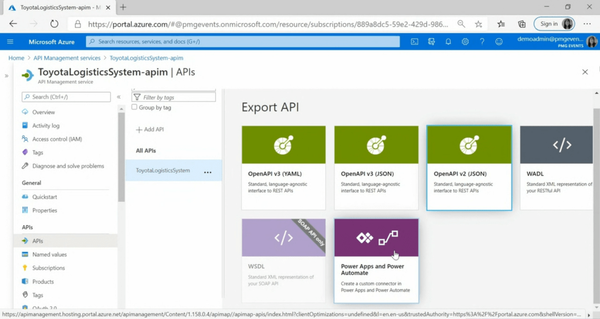This screenshot has height=319, width=600.
Task: Click the browser favorites star icon
Action: 479,24
